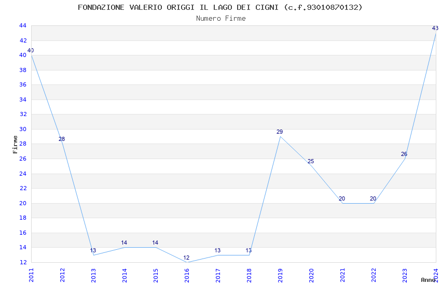Viewport: 441px width, 285px height.
Task: Click y-axis tick value 36
Action: [23, 84]
